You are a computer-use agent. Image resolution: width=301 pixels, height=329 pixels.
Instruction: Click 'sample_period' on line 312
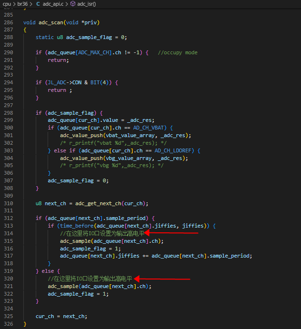(126, 218)
